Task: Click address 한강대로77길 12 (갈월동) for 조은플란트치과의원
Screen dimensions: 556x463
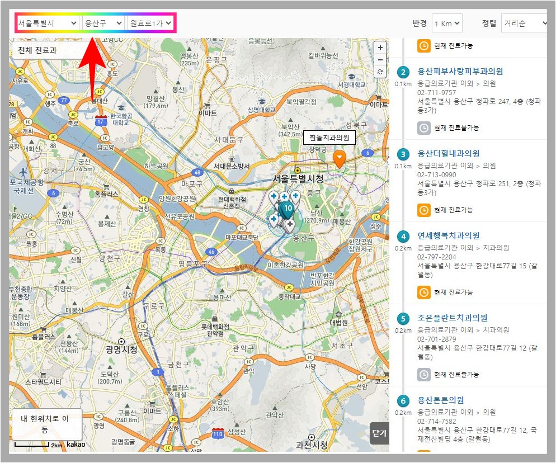Action: coord(477,352)
